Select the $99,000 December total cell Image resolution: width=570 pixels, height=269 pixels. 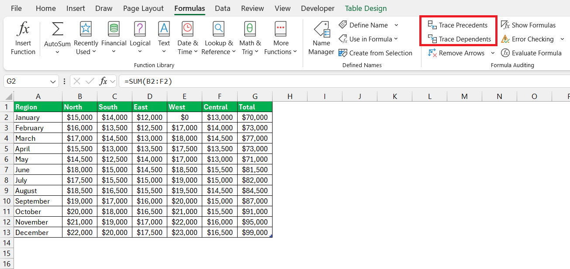tap(255, 232)
